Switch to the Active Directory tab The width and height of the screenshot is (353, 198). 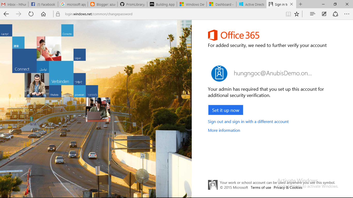click(251, 4)
